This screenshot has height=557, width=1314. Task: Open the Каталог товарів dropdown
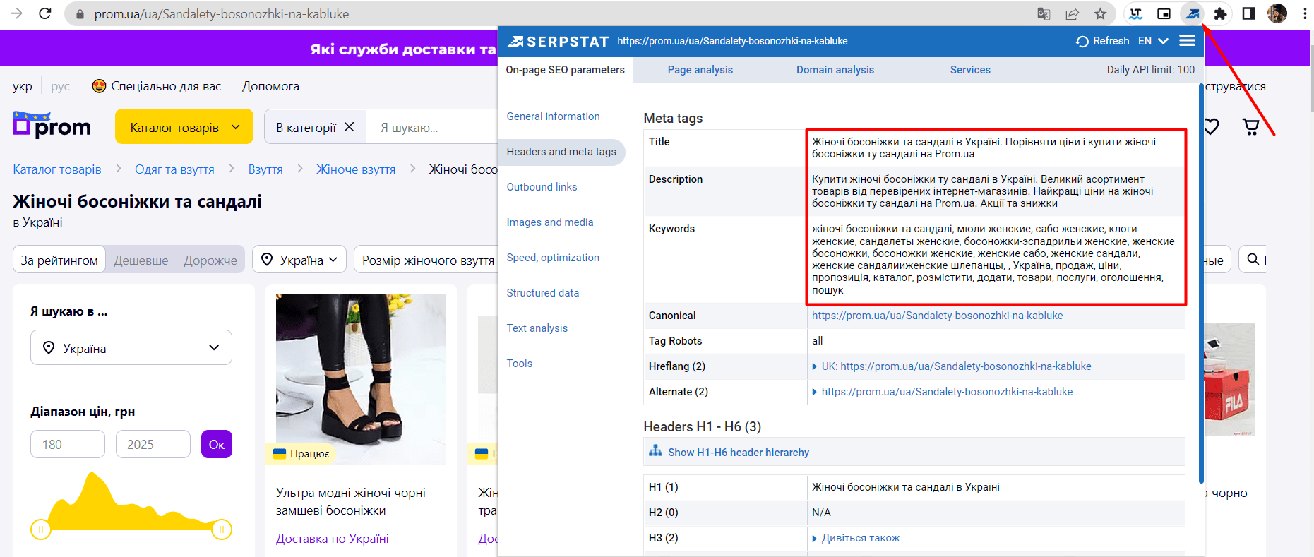coord(184,127)
